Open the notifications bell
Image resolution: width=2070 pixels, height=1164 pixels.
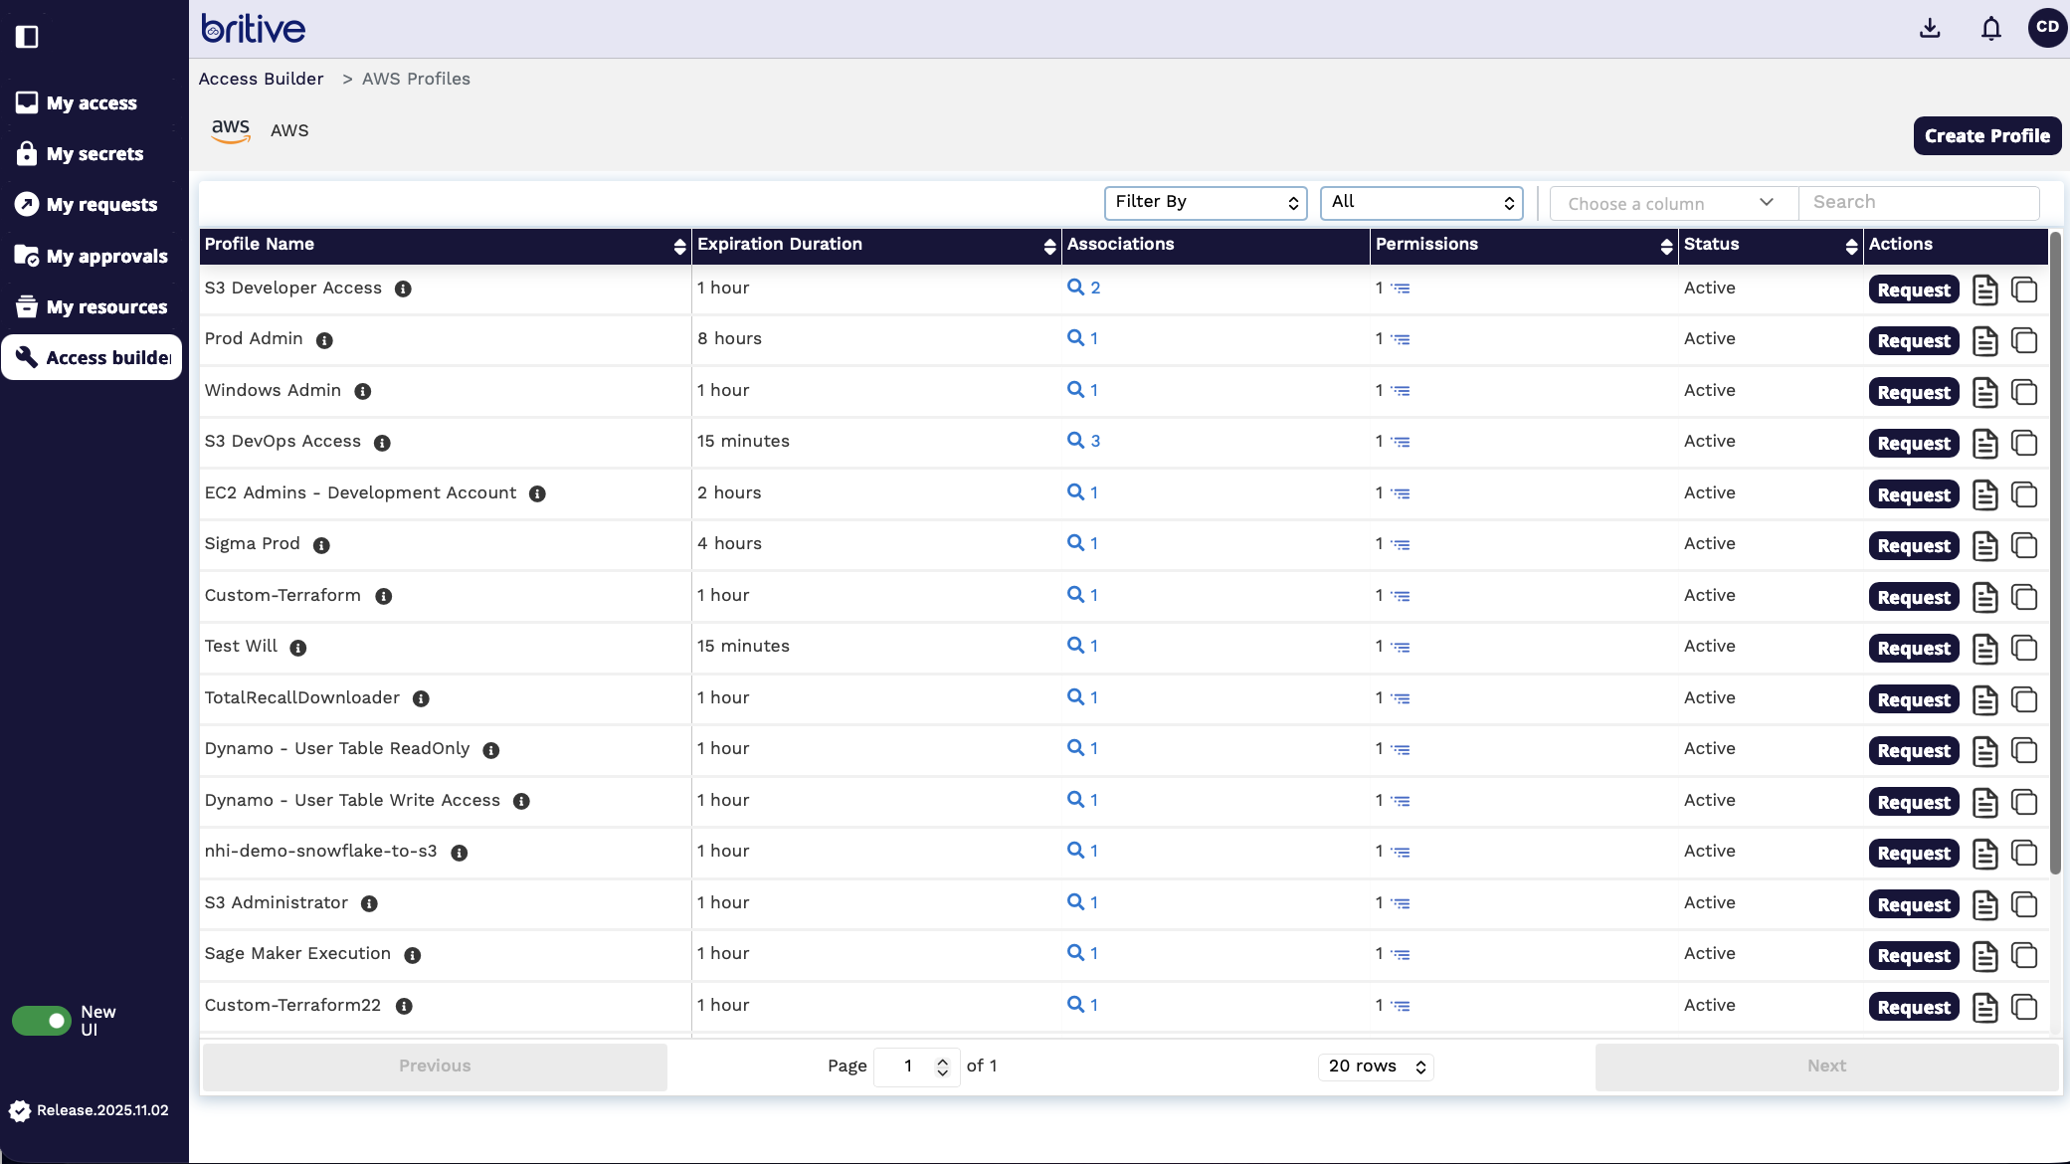1990,28
